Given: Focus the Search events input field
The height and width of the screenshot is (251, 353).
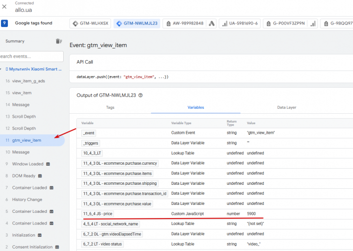Looking at the screenshot, I should [x=31, y=56].
